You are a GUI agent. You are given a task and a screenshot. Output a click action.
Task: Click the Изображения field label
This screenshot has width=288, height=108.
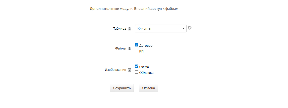[115, 70]
